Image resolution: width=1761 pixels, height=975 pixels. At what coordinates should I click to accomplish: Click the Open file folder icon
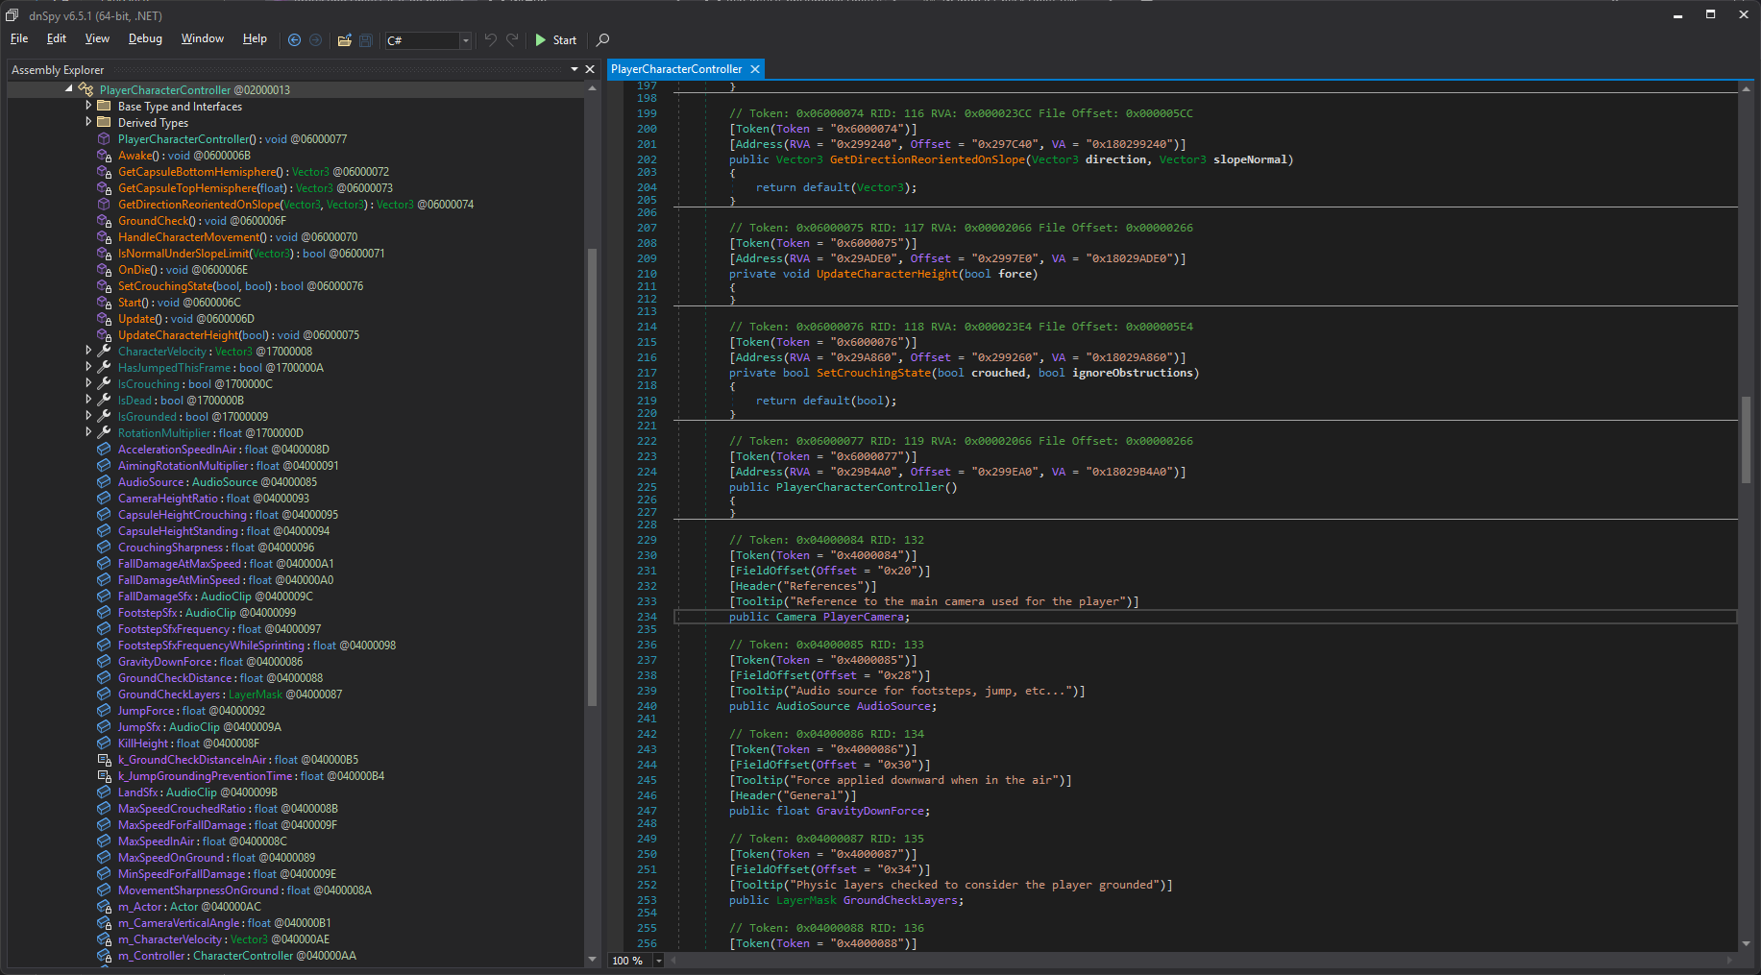(344, 40)
